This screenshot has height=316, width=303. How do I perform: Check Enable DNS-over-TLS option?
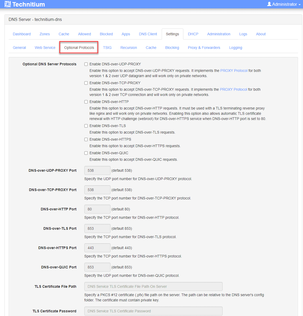click(86, 126)
